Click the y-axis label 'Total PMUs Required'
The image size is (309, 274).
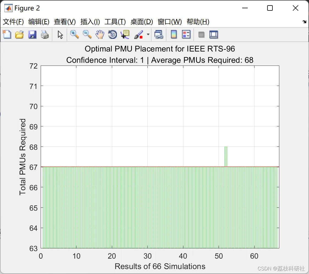click(x=23, y=157)
